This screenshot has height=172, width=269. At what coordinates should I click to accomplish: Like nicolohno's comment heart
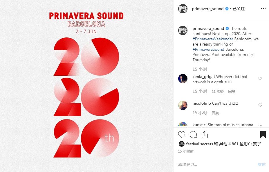tap(260, 105)
